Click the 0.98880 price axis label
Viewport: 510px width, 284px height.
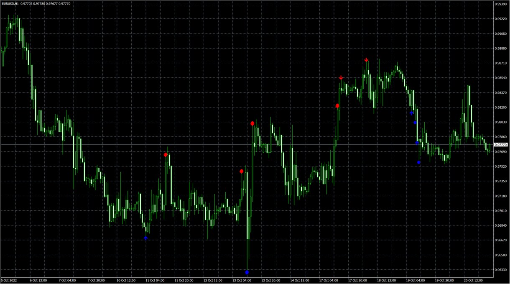(x=501, y=49)
